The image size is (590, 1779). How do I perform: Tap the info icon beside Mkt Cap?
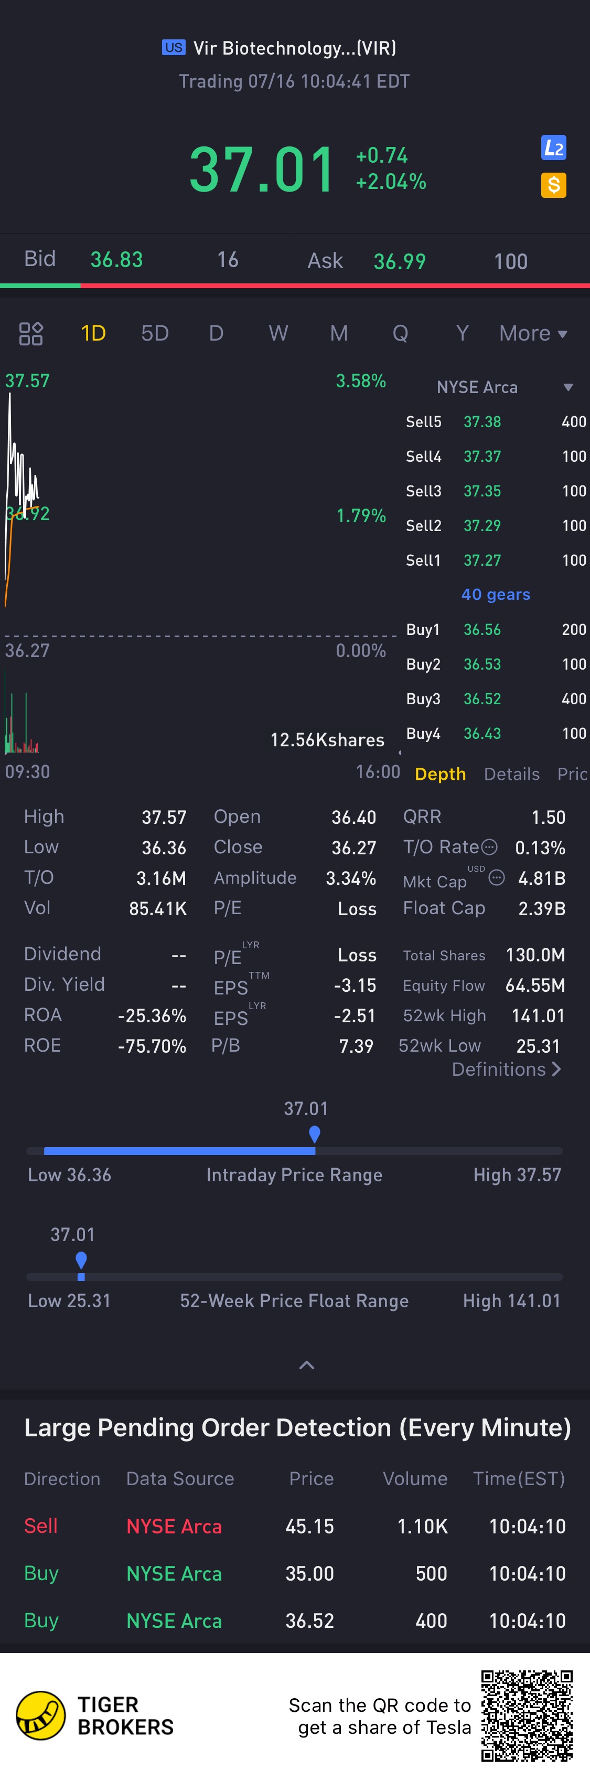(x=496, y=878)
